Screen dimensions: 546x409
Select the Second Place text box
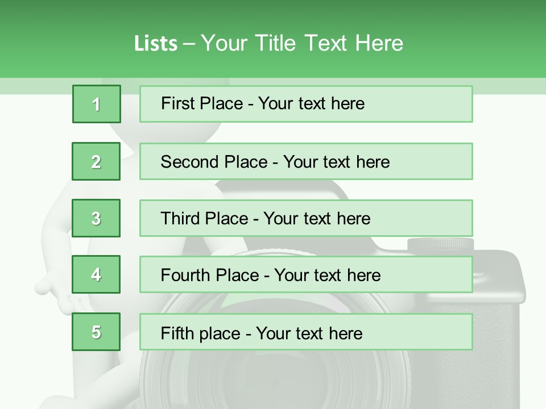pyautogui.click(x=306, y=161)
